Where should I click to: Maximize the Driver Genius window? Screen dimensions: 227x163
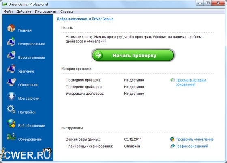click(208, 3)
